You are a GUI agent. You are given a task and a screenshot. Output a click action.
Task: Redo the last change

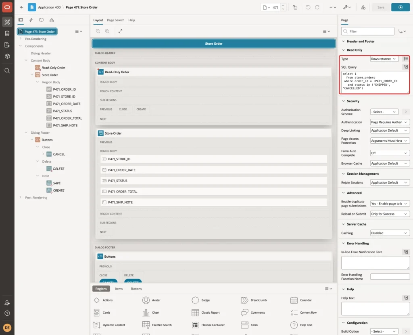317,7
